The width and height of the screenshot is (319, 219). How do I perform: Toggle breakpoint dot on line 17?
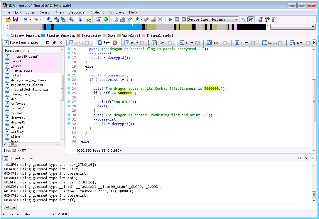click(x=69, y=57)
